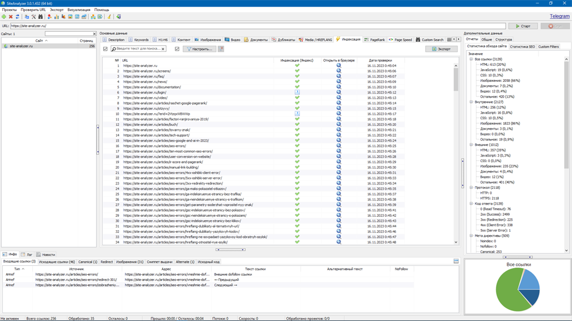Screen dimensions: 572x321
Task: Select the site-analyzer.ru project row
Action: point(49,46)
